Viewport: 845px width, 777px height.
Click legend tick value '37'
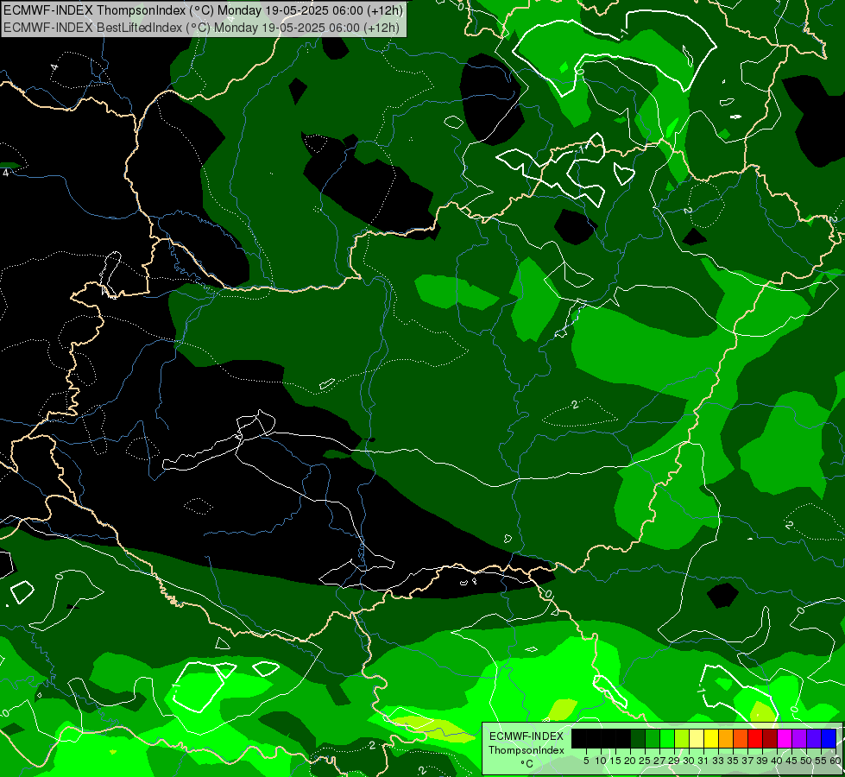[x=747, y=761]
